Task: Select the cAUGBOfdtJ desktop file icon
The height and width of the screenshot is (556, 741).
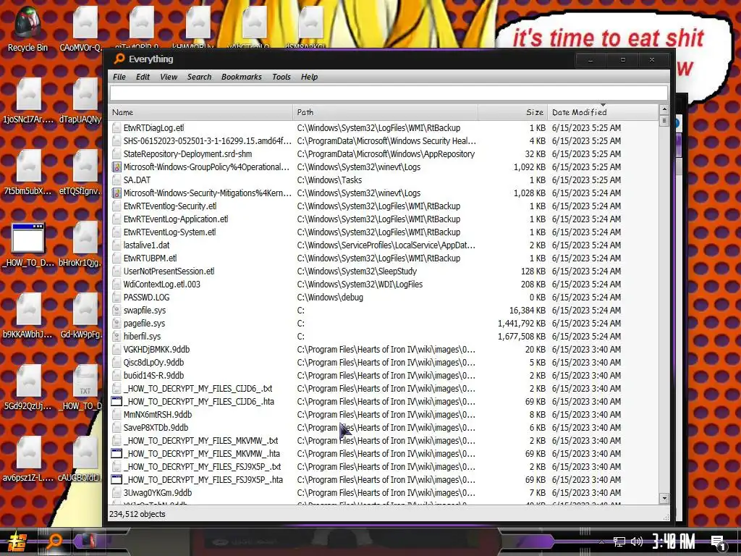Action: 81,460
